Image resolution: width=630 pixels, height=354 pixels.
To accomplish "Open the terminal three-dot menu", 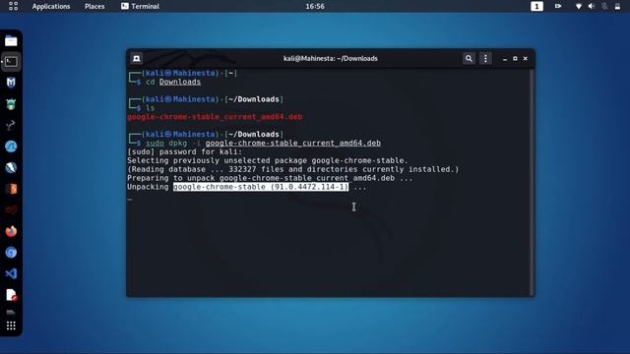I will (x=485, y=59).
